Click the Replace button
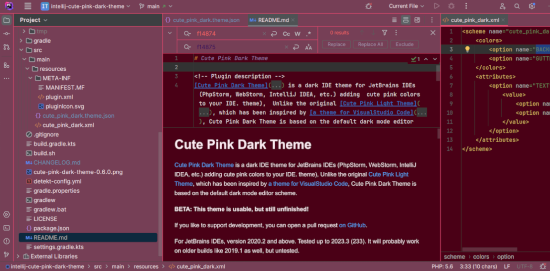 point(336,44)
